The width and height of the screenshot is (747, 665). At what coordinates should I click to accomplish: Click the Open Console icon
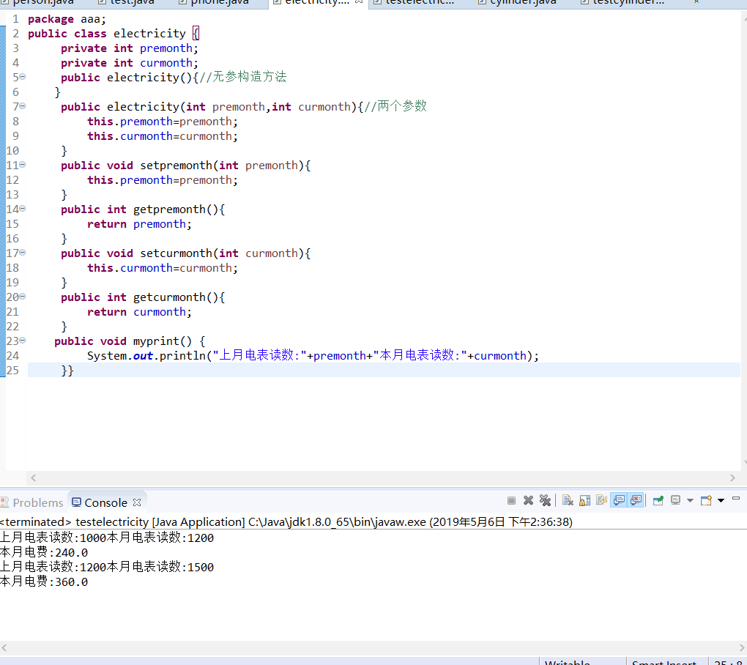point(706,501)
